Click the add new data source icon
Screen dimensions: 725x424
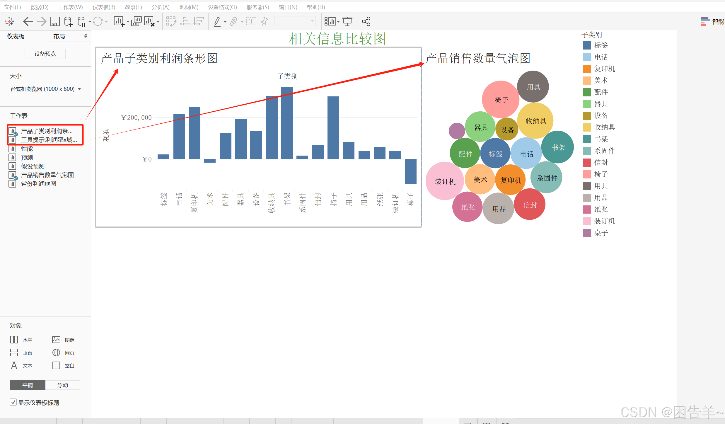68,21
